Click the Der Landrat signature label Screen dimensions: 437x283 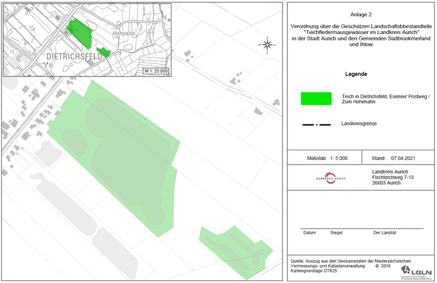pyautogui.click(x=384, y=233)
